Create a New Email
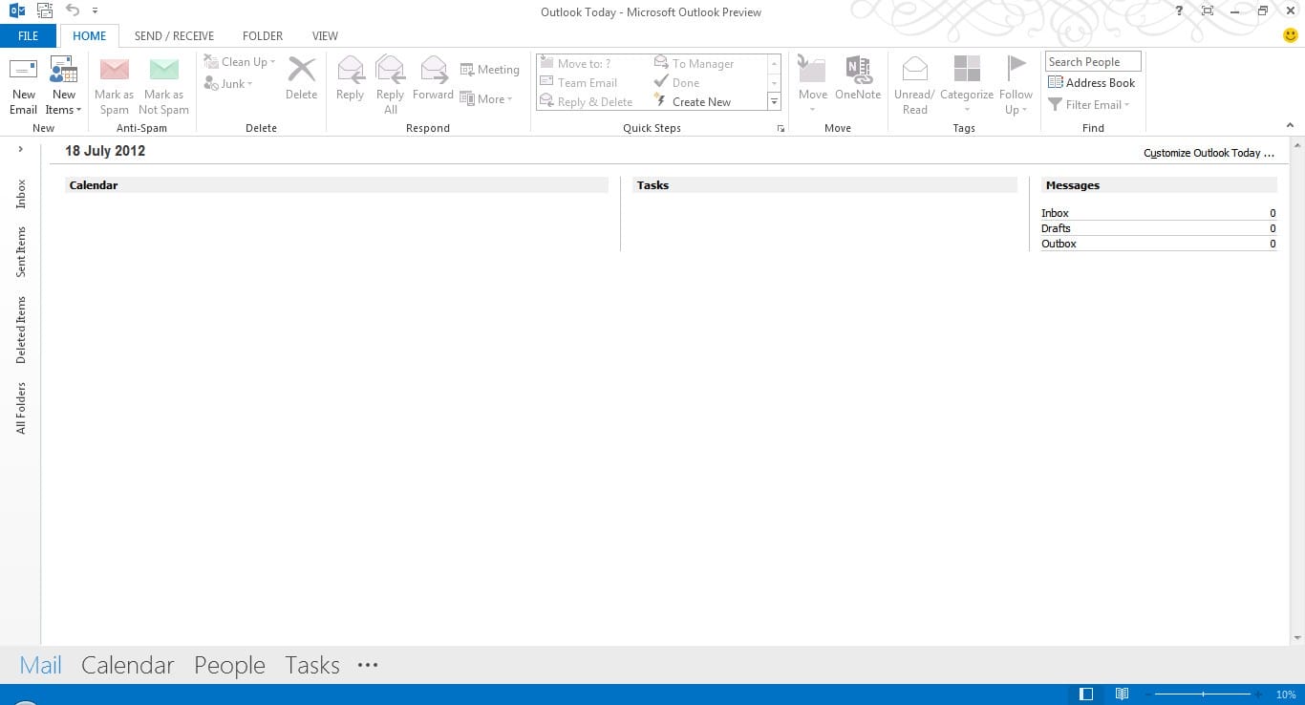 pos(23,85)
